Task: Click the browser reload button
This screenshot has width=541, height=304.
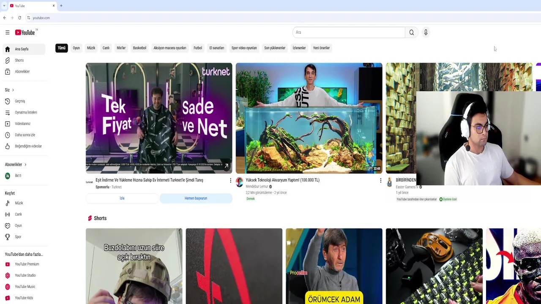Action: tap(19, 18)
